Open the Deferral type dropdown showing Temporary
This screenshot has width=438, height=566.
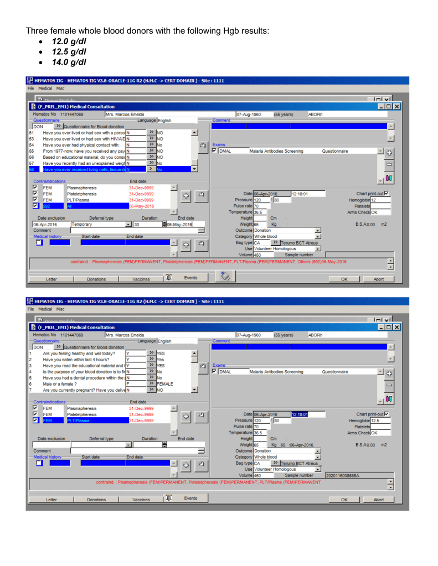click(128, 225)
